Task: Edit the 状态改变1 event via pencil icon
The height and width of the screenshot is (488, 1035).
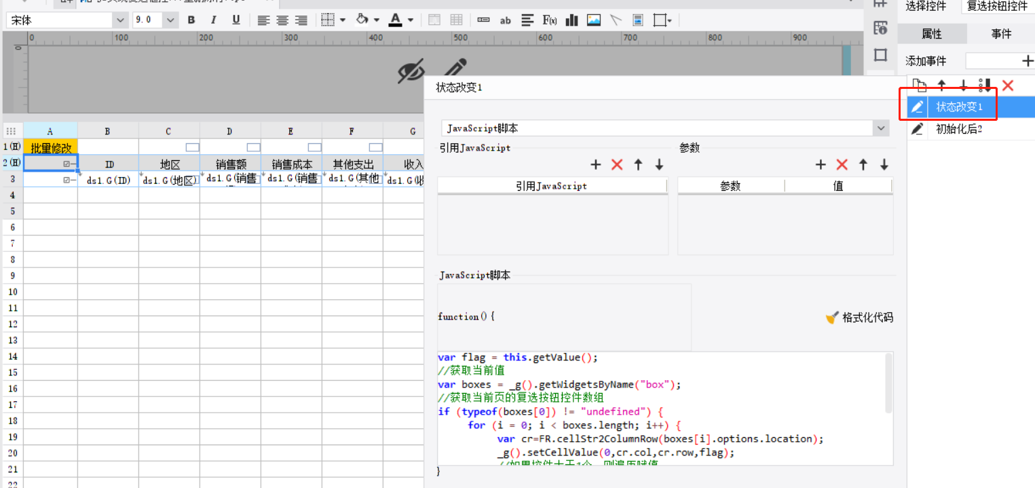Action: (918, 107)
